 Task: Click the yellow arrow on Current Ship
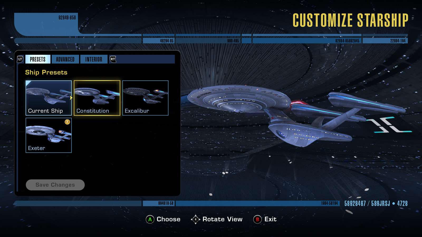tap(71, 98)
